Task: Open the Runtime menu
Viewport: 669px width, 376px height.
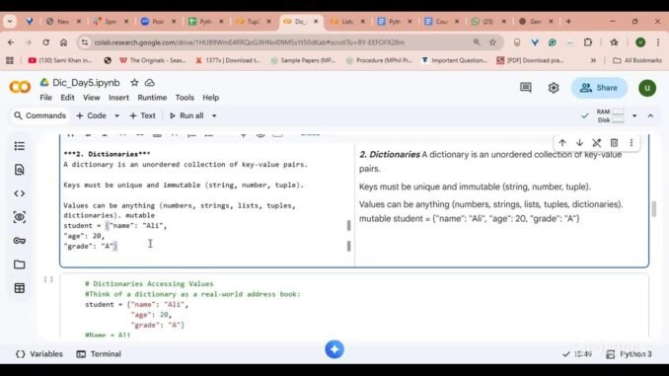Action: (152, 98)
